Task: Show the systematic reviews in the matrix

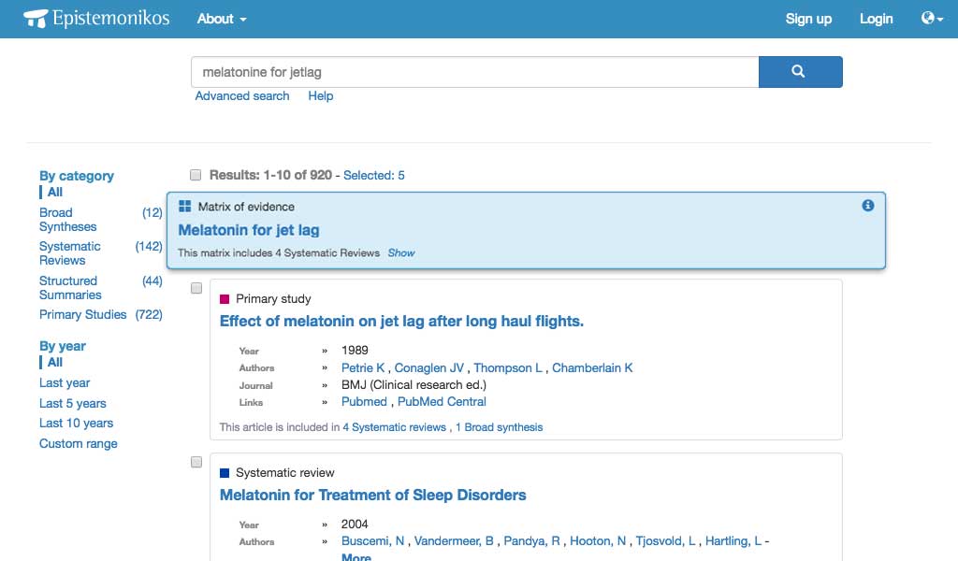Action: pos(401,252)
